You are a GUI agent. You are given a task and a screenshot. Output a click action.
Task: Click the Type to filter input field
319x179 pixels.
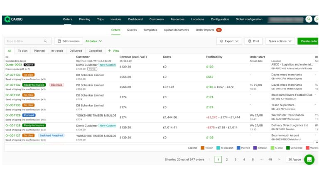(x=24, y=41)
